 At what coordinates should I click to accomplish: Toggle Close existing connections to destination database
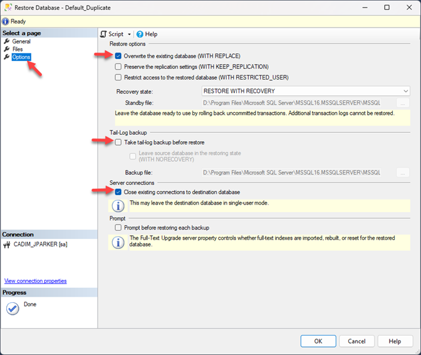click(x=118, y=192)
